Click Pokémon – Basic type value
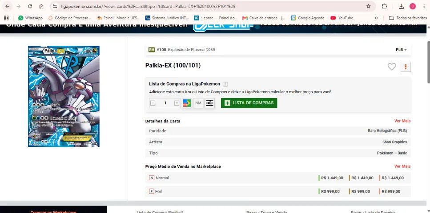Screen dimensions: 430x213 click(x=392, y=153)
